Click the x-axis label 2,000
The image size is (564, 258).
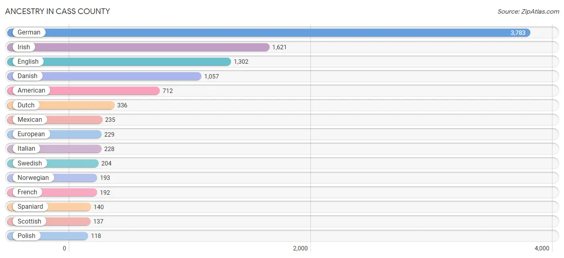pos(300,248)
